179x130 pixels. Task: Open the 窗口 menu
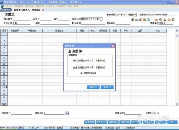tap(76, 6)
